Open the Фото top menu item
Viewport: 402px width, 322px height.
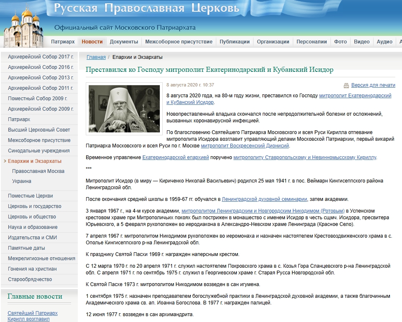point(340,42)
